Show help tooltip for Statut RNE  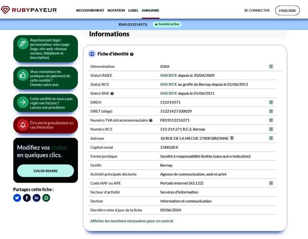point(112,94)
